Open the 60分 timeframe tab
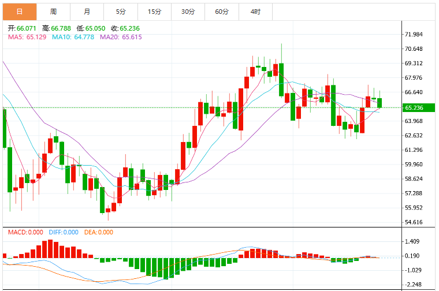This screenshot has height=291, width=439. (222, 12)
